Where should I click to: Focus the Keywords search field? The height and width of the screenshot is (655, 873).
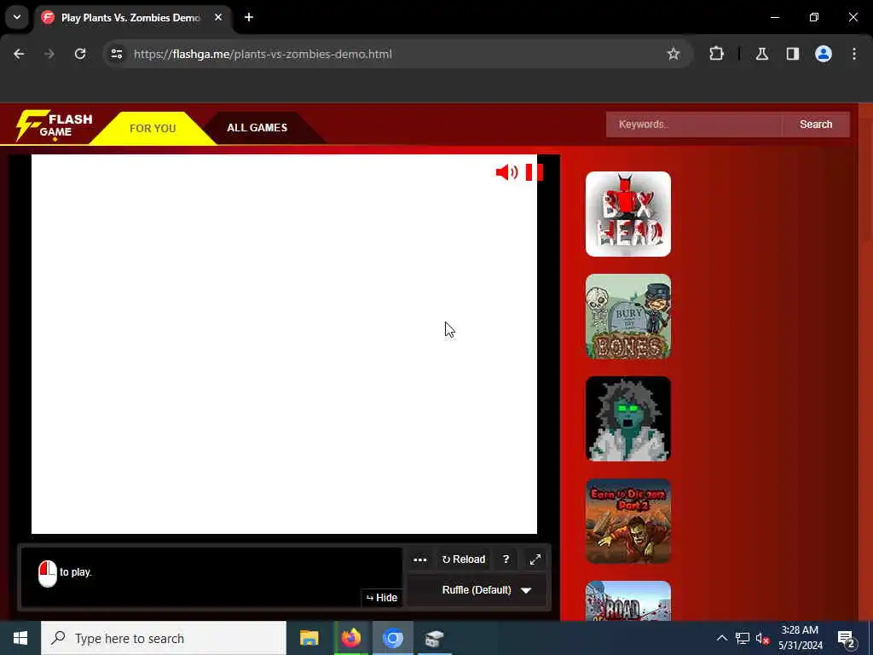694,125
